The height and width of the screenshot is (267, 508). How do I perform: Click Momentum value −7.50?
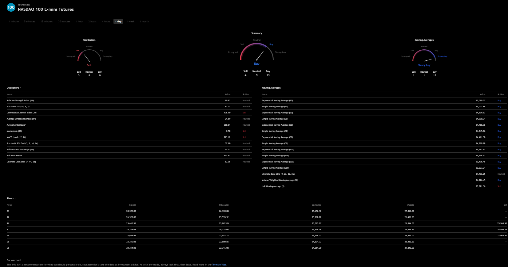click(228, 131)
